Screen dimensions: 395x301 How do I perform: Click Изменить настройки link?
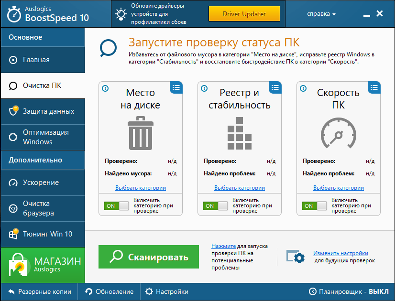click(x=340, y=253)
